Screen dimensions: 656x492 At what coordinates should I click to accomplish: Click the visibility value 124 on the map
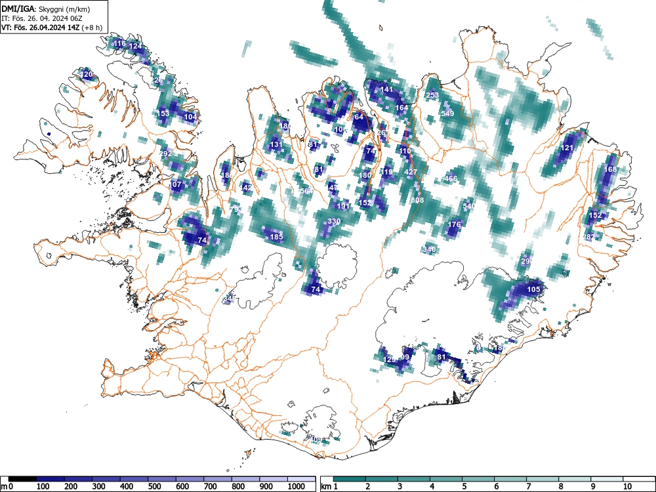click(136, 46)
